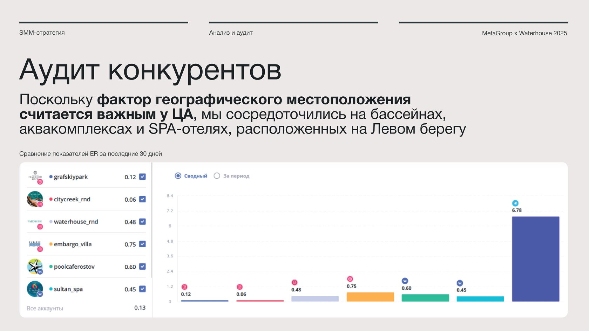Click the Instagram icon above the 0.75 chart bar

coord(350,279)
